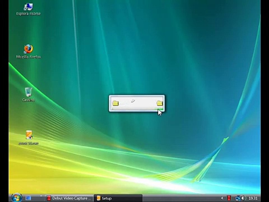
Task: Click the Show Desktop quick launch icon
Action: (x=28, y=198)
